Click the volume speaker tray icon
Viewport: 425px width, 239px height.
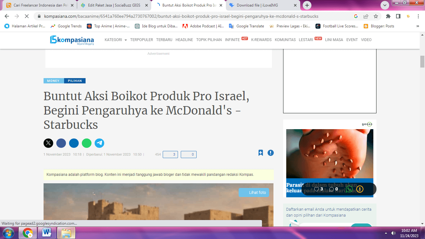pos(393,233)
